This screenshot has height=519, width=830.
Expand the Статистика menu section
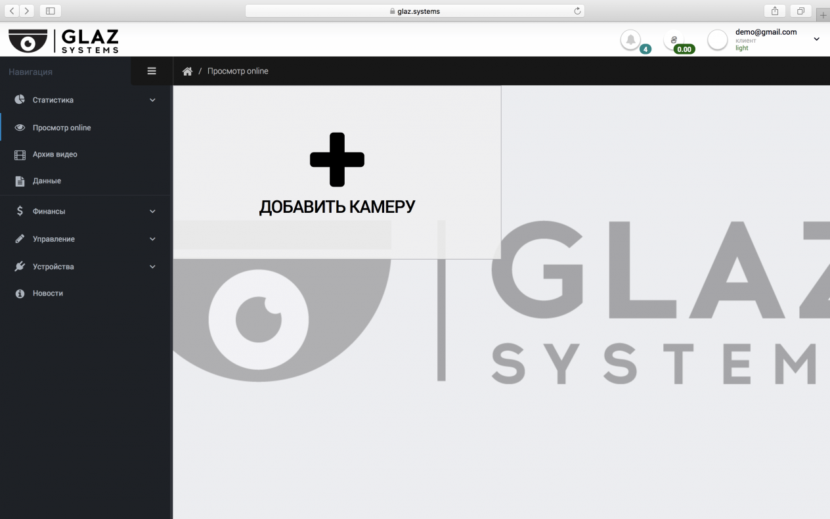pos(85,101)
